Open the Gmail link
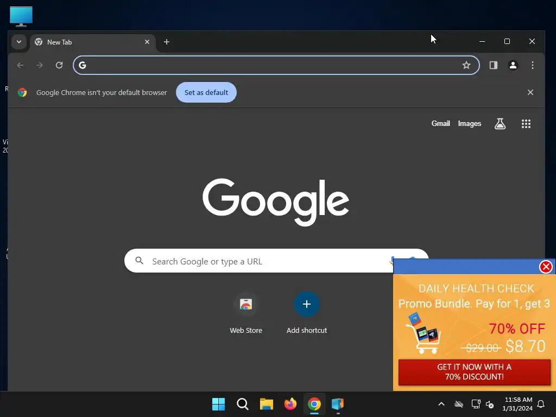Screen dimensions: 556x417 (440, 124)
